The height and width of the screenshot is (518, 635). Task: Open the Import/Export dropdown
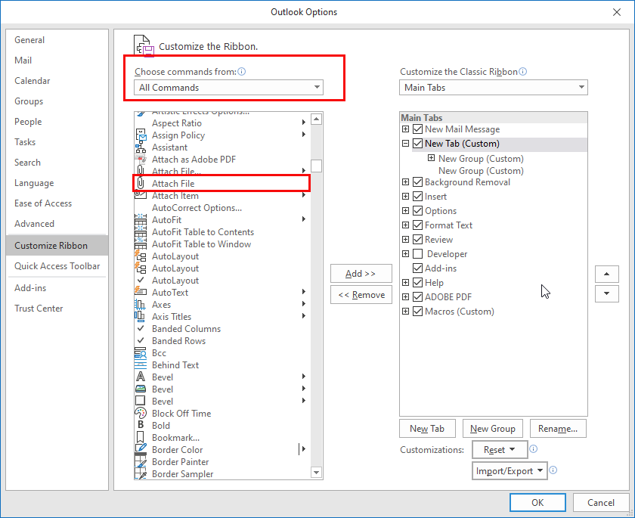point(510,470)
